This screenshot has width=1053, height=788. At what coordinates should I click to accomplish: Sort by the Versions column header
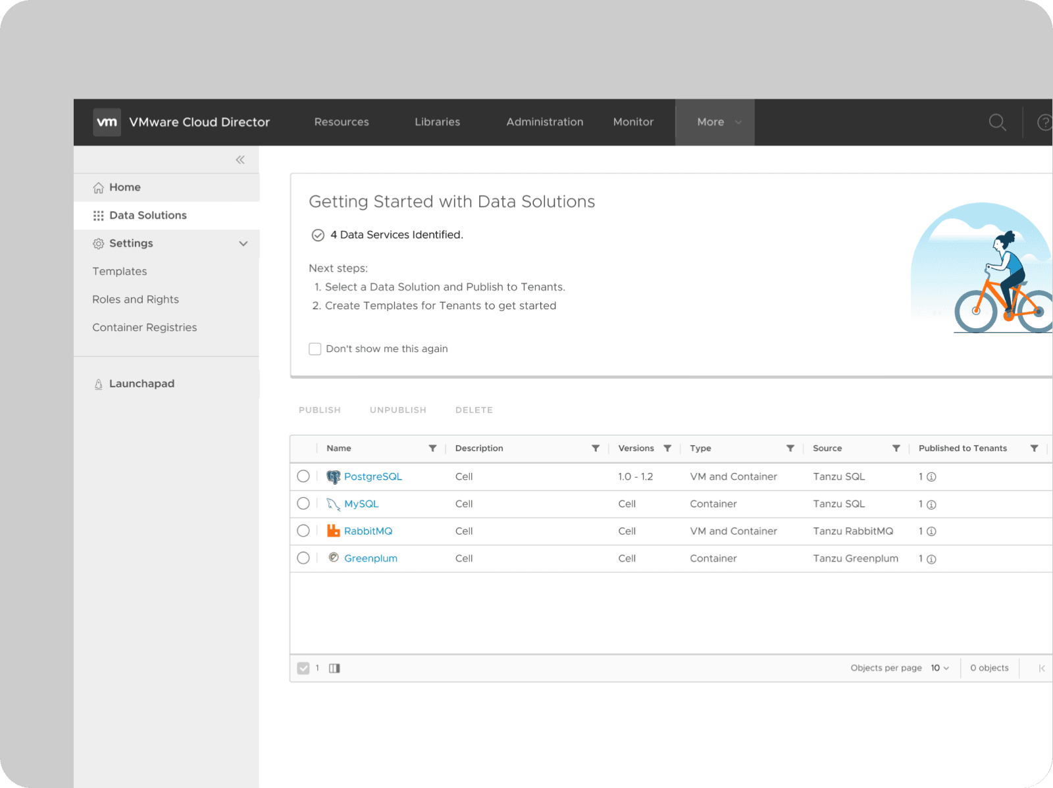pyautogui.click(x=636, y=449)
